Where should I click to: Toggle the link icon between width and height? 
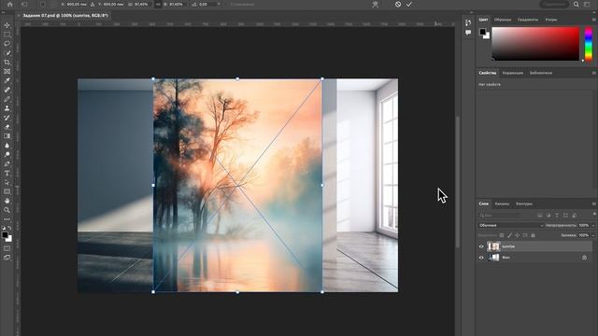[158, 4]
